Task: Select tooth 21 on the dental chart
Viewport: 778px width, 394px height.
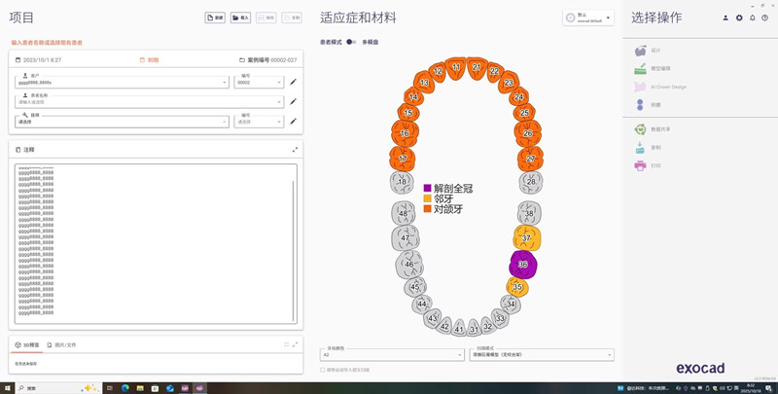Action: 477,68
